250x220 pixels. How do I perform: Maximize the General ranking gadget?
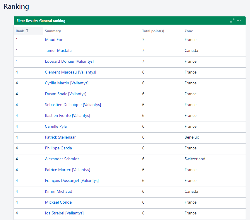pos(232,21)
